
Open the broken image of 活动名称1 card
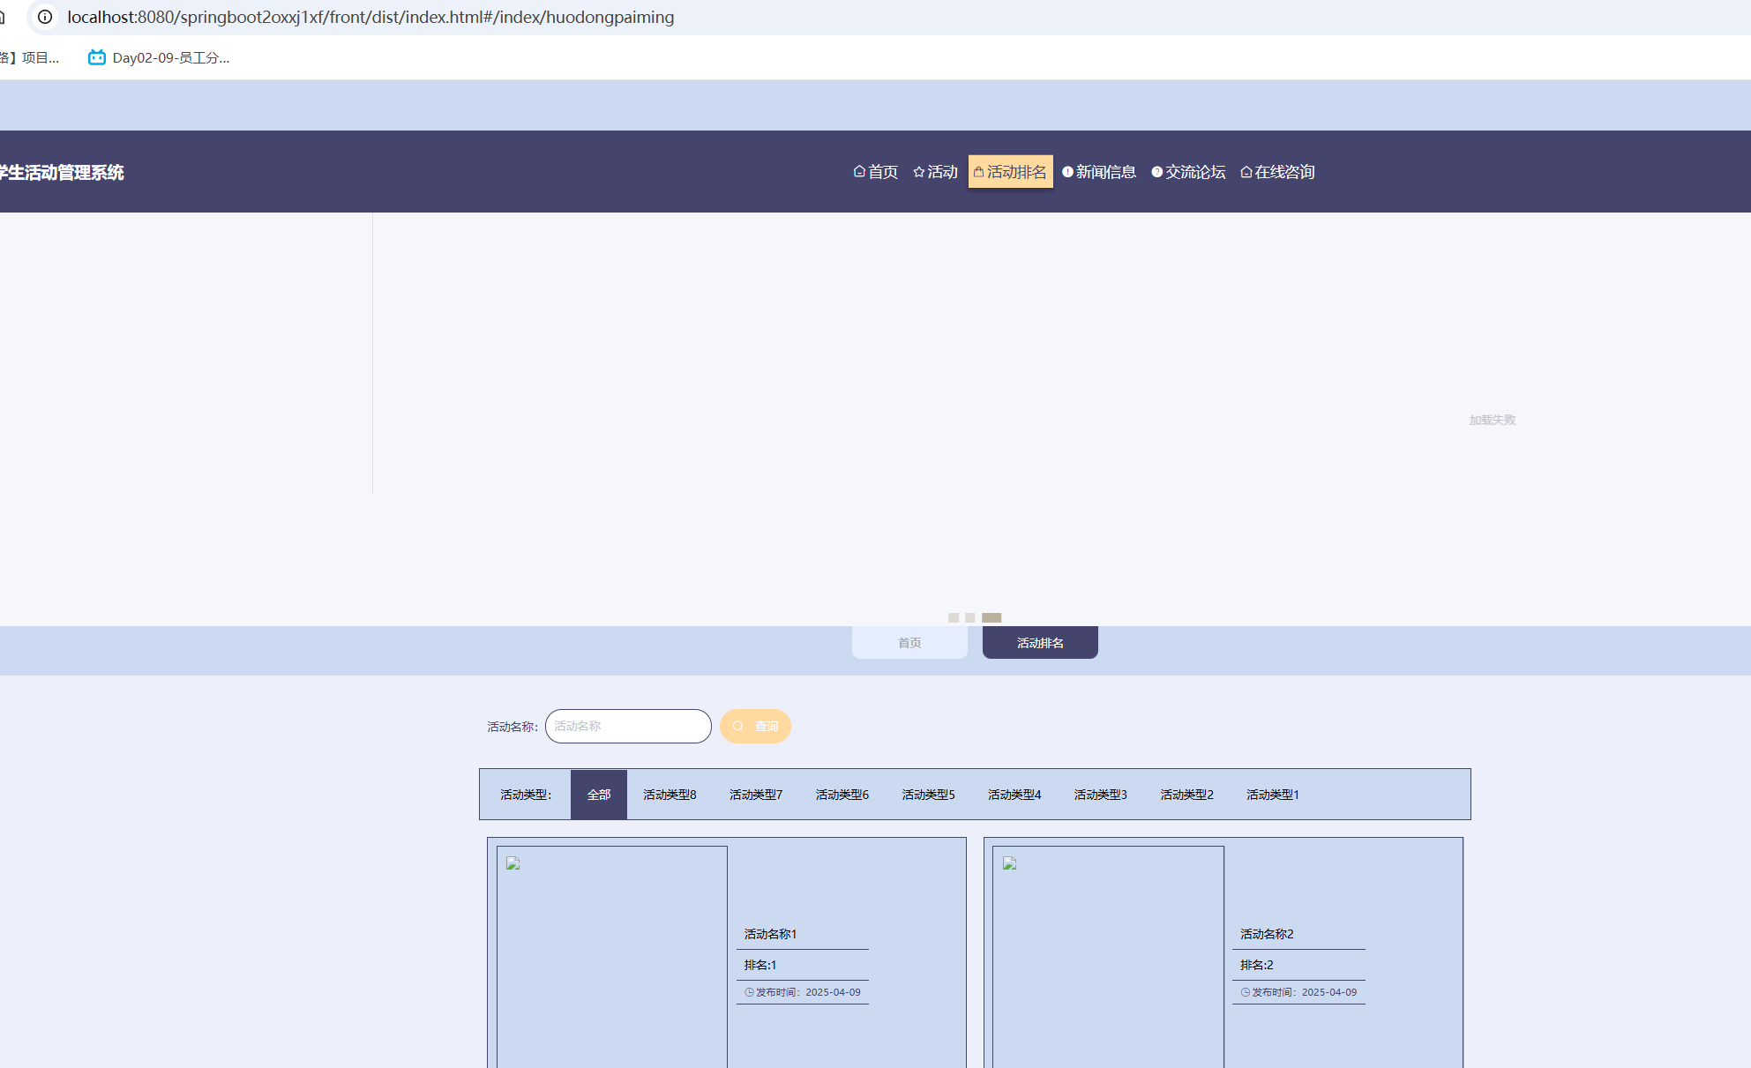tap(612, 957)
